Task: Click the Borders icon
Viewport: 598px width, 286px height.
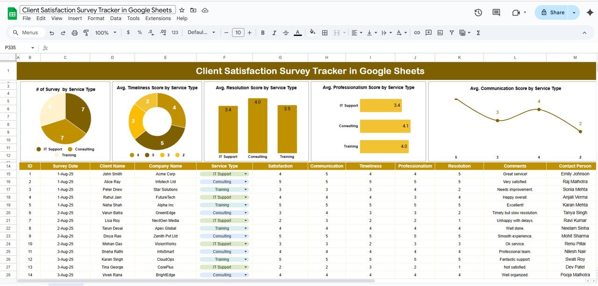Action: [x=325, y=33]
